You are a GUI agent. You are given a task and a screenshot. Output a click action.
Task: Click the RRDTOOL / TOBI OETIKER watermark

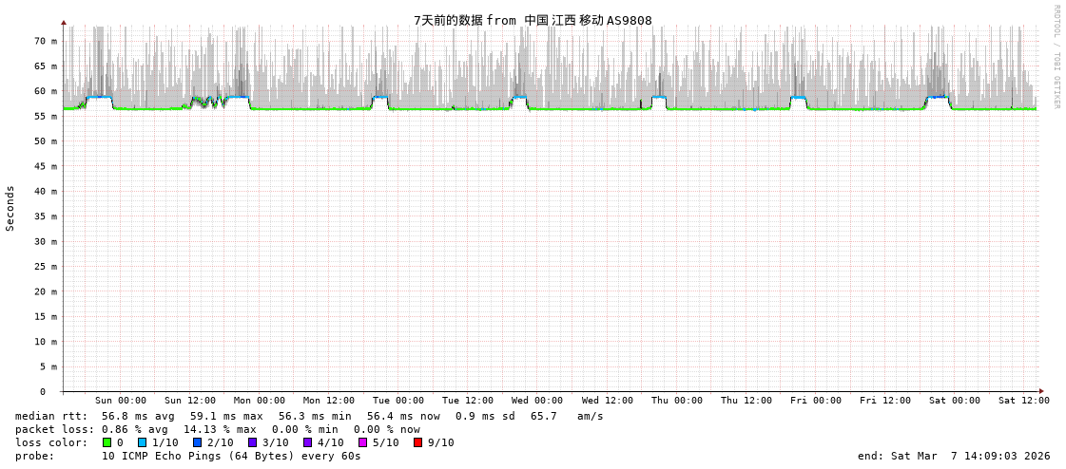click(1056, 57)
